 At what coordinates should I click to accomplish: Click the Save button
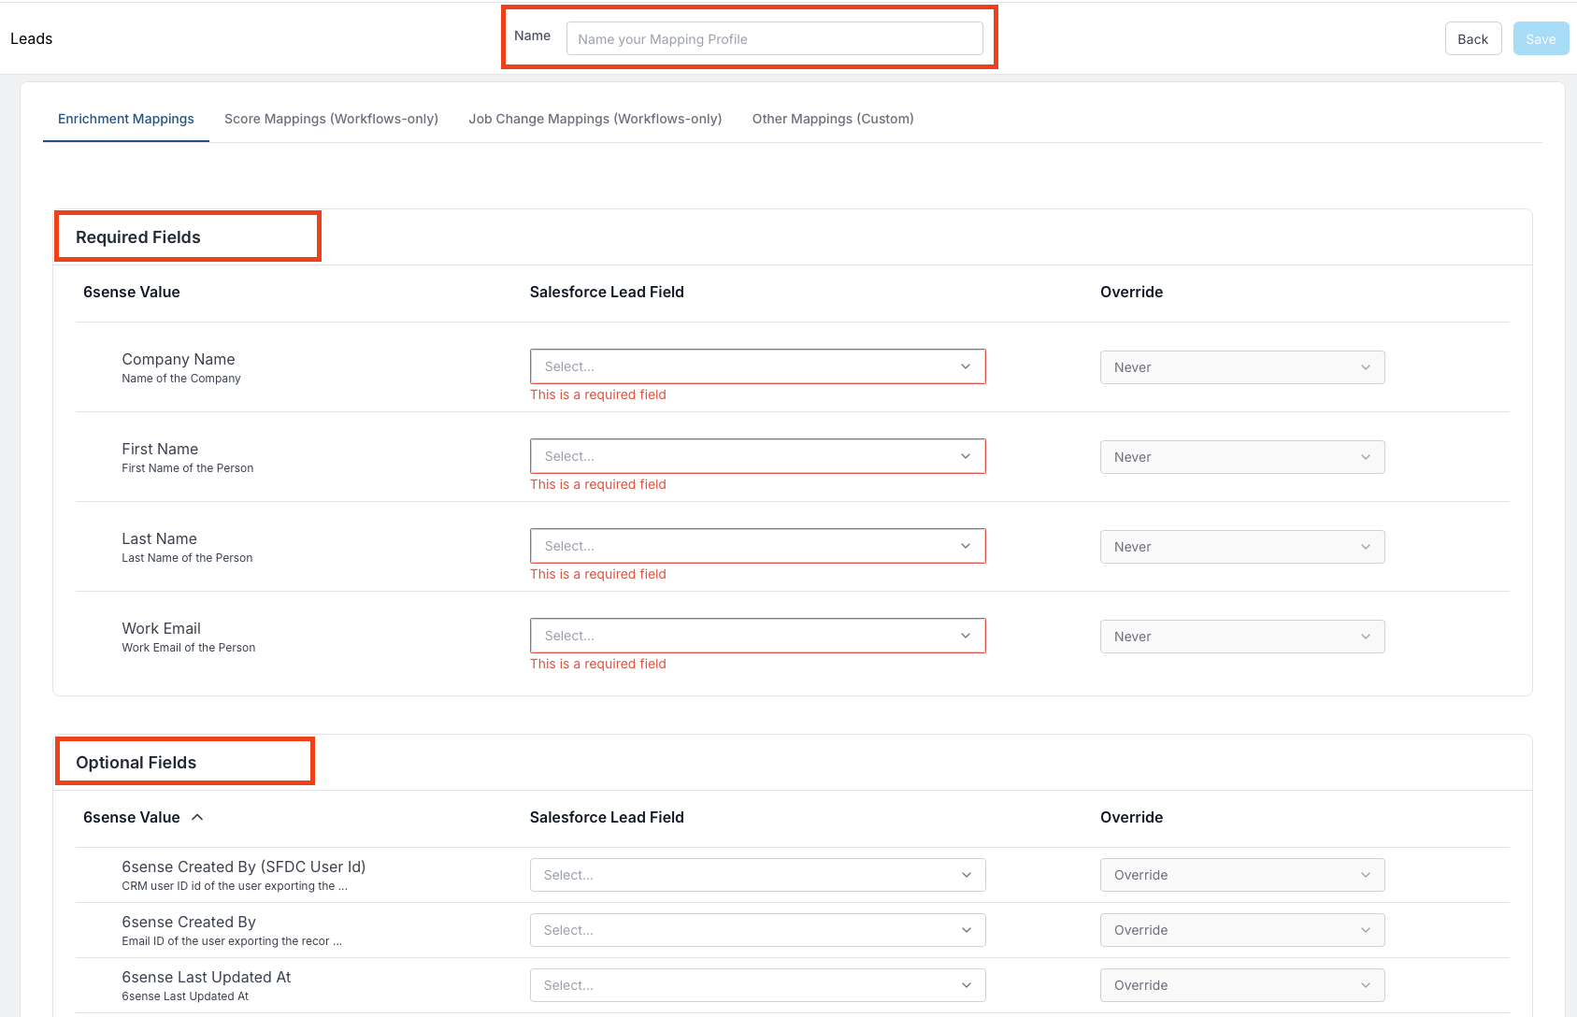1541,39
